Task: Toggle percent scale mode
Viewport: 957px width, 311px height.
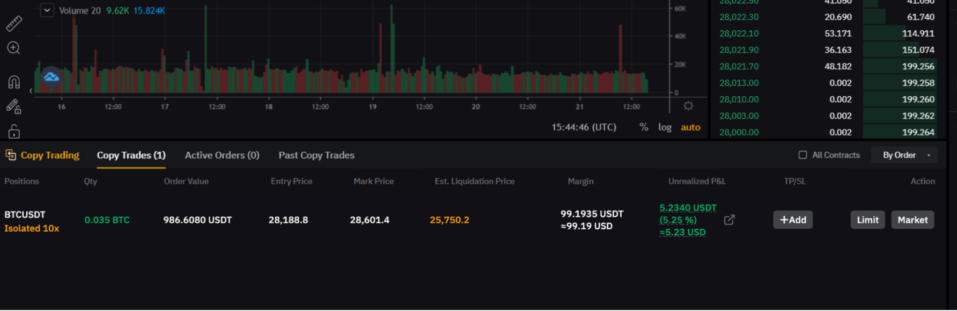Action: tap(644, 127)
